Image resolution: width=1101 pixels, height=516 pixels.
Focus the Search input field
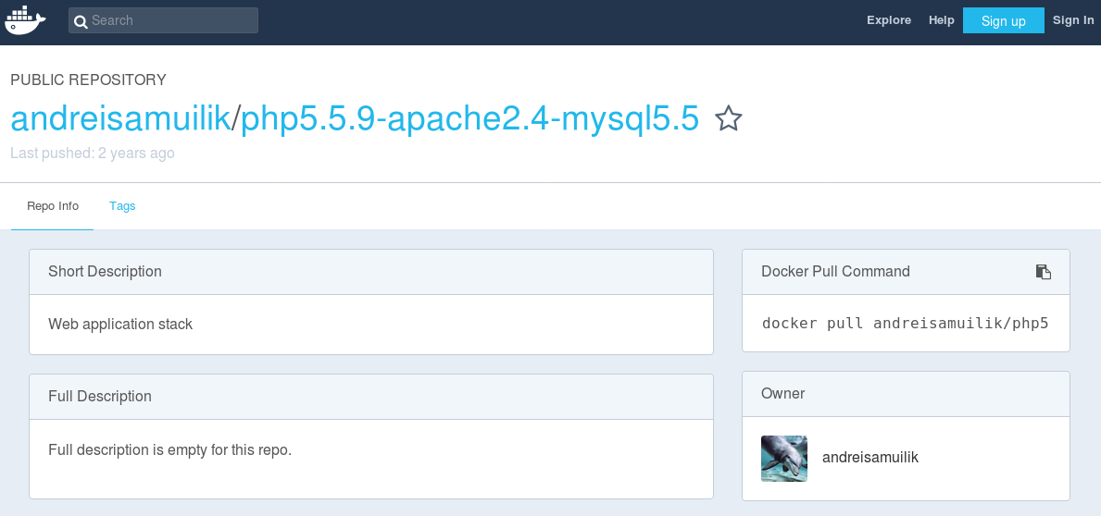pyautogui.click(x=163, y=20)
